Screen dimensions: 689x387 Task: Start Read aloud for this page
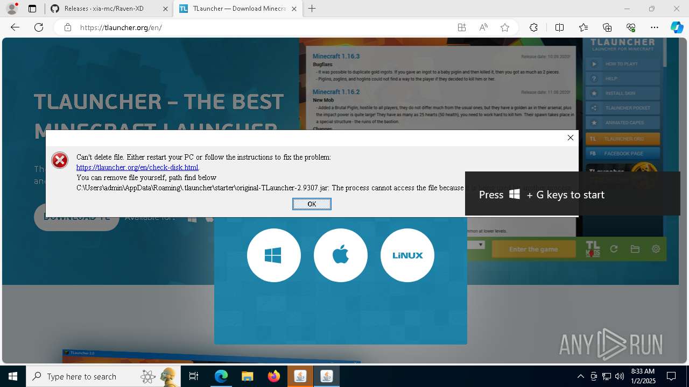pos(483,27)
